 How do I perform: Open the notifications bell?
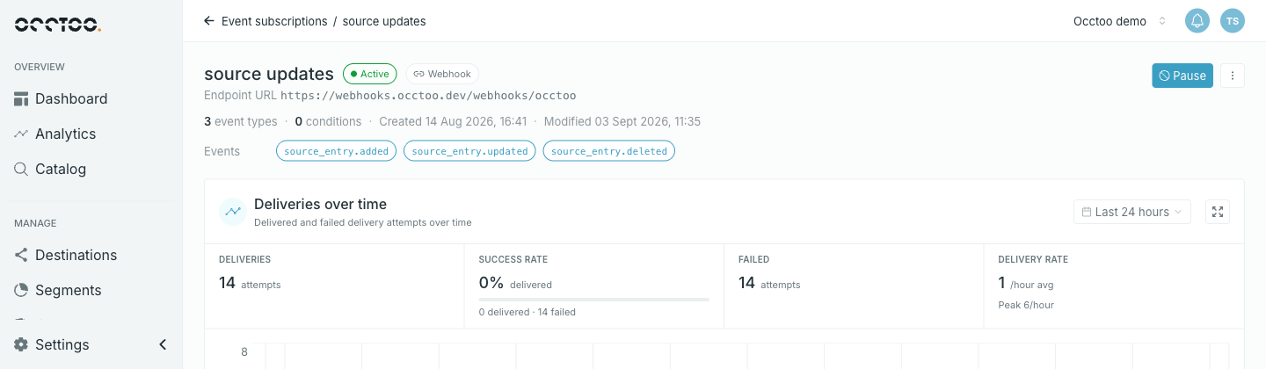pos(1197,21)
